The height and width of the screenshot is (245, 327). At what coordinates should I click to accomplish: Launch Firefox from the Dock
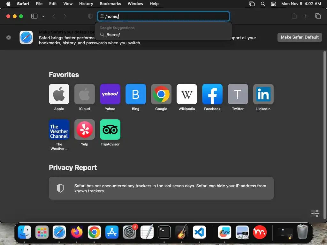(77, 232)
